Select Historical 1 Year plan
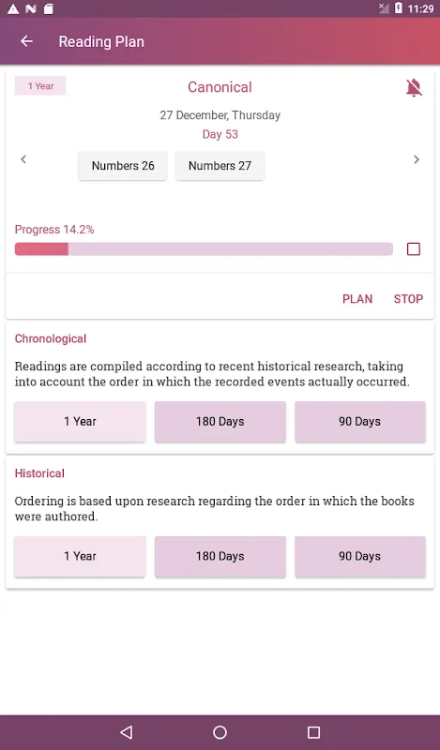Screen dimensions: 440x750 (x=80, y=556)
